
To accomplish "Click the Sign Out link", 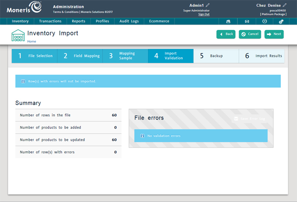I will [x=204, y=14].
